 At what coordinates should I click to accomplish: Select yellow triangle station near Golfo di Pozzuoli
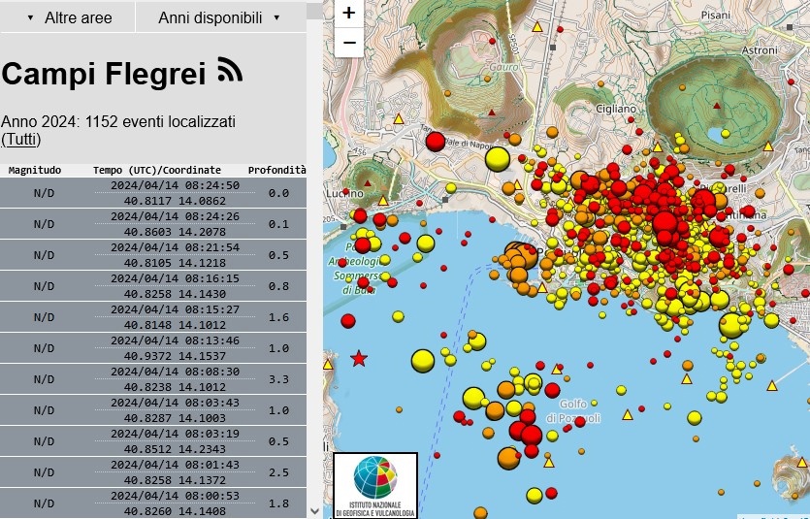627,415
